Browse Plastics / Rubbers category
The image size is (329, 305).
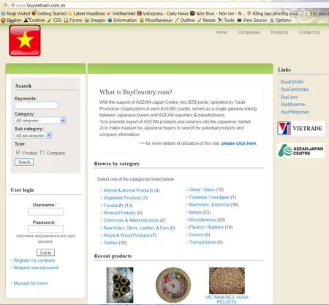(x=206, y=227)
